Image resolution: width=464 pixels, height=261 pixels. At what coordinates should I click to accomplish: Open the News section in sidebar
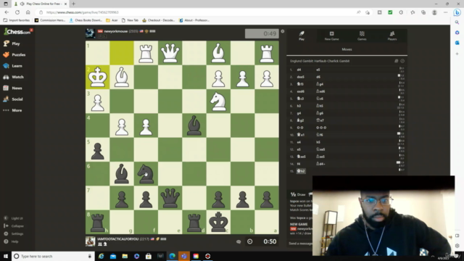click(x=13, y=88)
